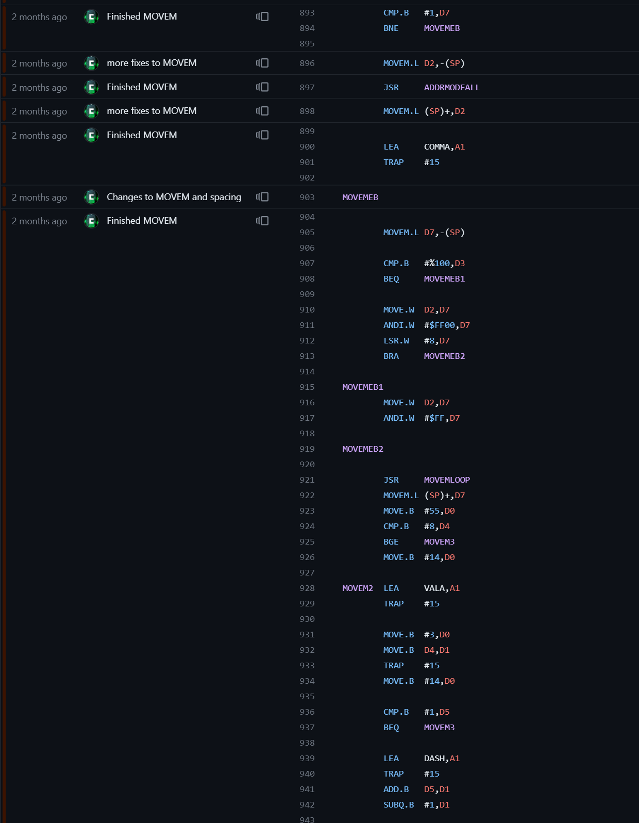View blame prior to change at line 898
The image size is (639, 823).
coord(262,111)
